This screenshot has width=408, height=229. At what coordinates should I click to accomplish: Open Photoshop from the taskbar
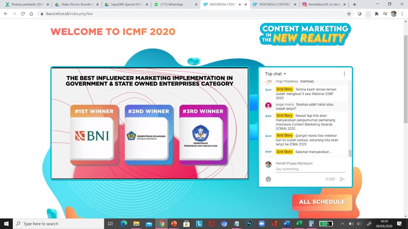click(x=249, y=224)
